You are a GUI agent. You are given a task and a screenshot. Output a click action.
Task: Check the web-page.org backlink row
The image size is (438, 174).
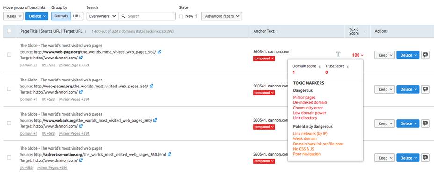coord(9,55)
